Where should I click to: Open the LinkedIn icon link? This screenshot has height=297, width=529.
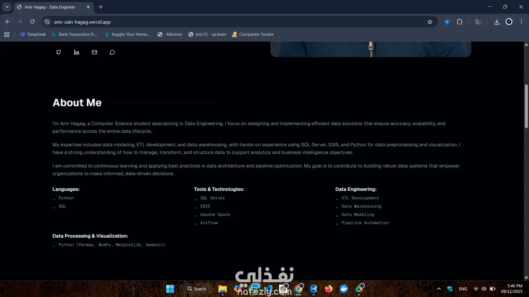click(76, 52)
